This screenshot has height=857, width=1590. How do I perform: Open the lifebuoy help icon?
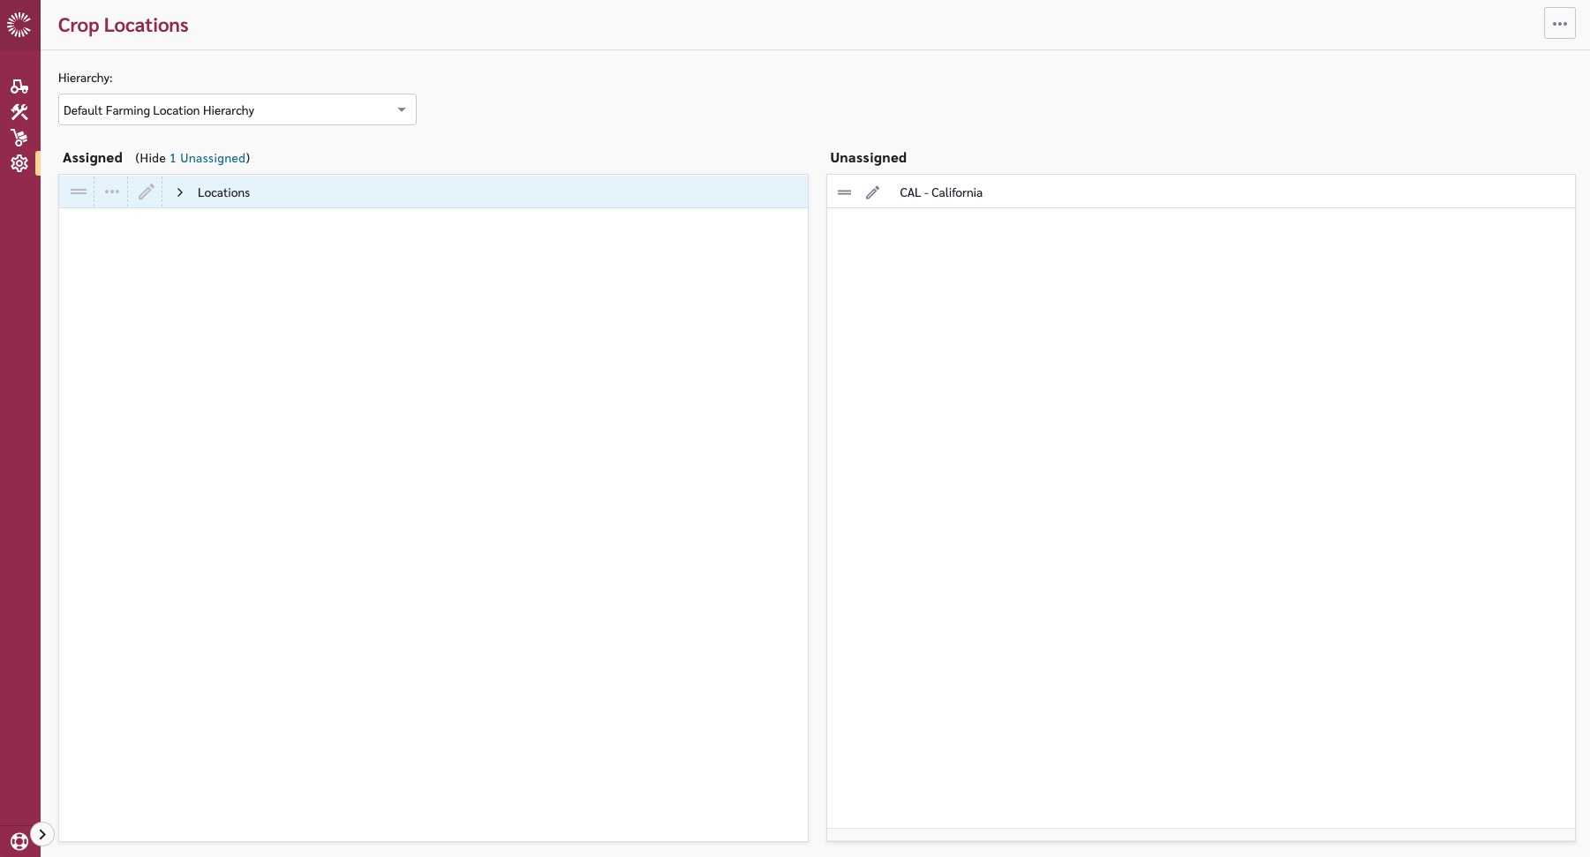19,841
